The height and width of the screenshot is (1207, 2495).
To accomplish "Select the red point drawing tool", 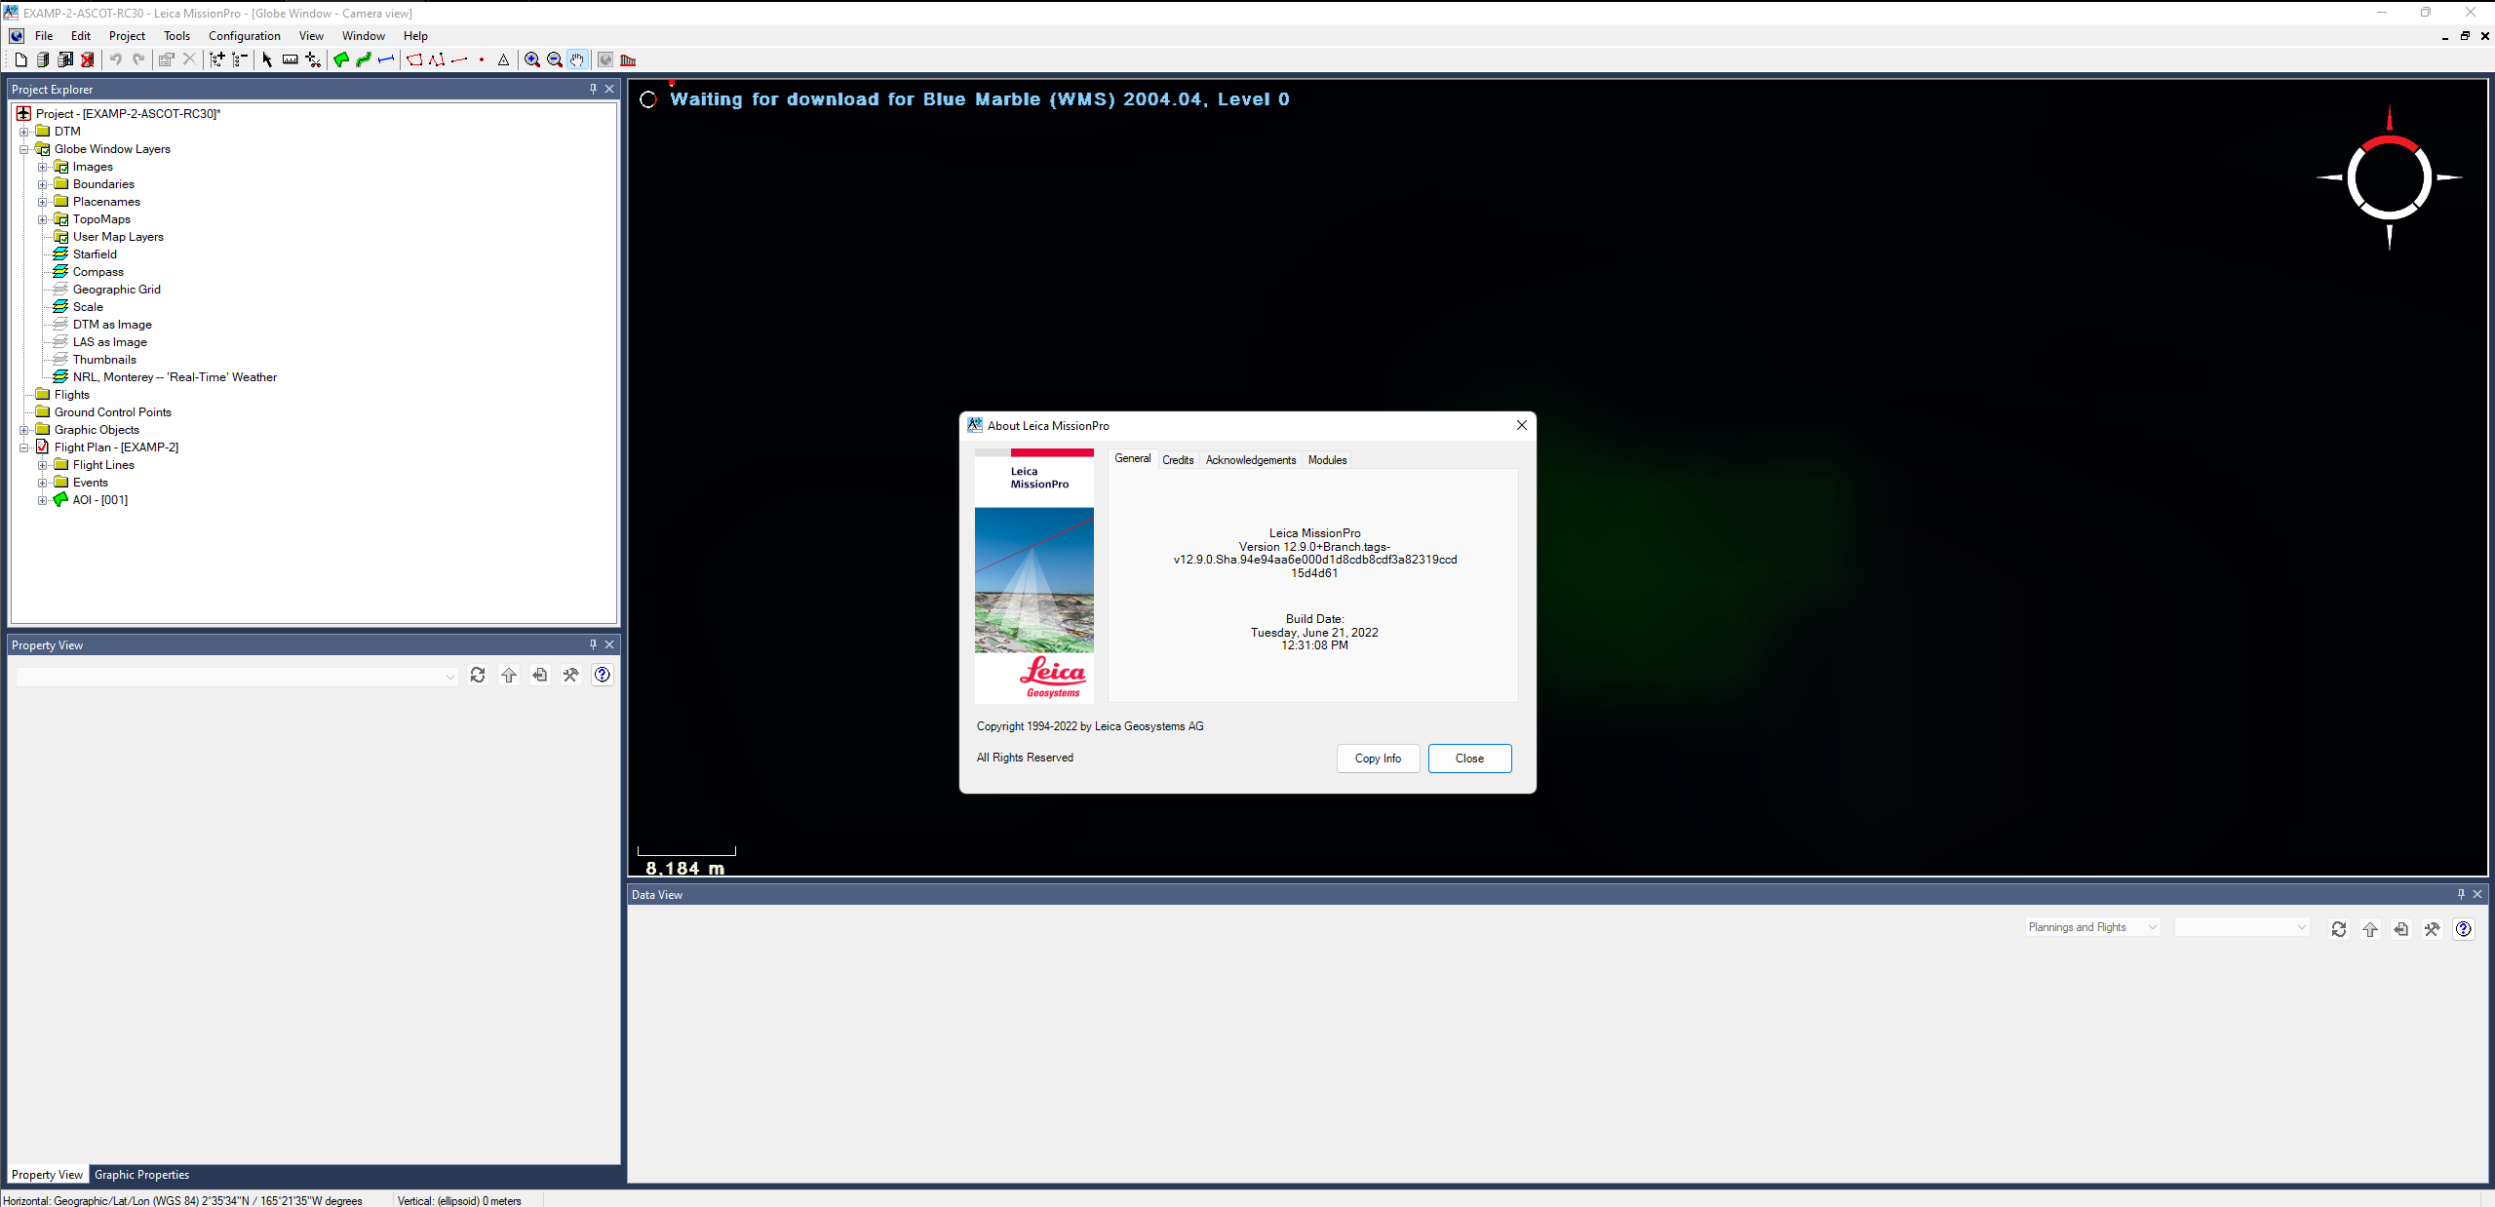I will (x=482, y=60).
